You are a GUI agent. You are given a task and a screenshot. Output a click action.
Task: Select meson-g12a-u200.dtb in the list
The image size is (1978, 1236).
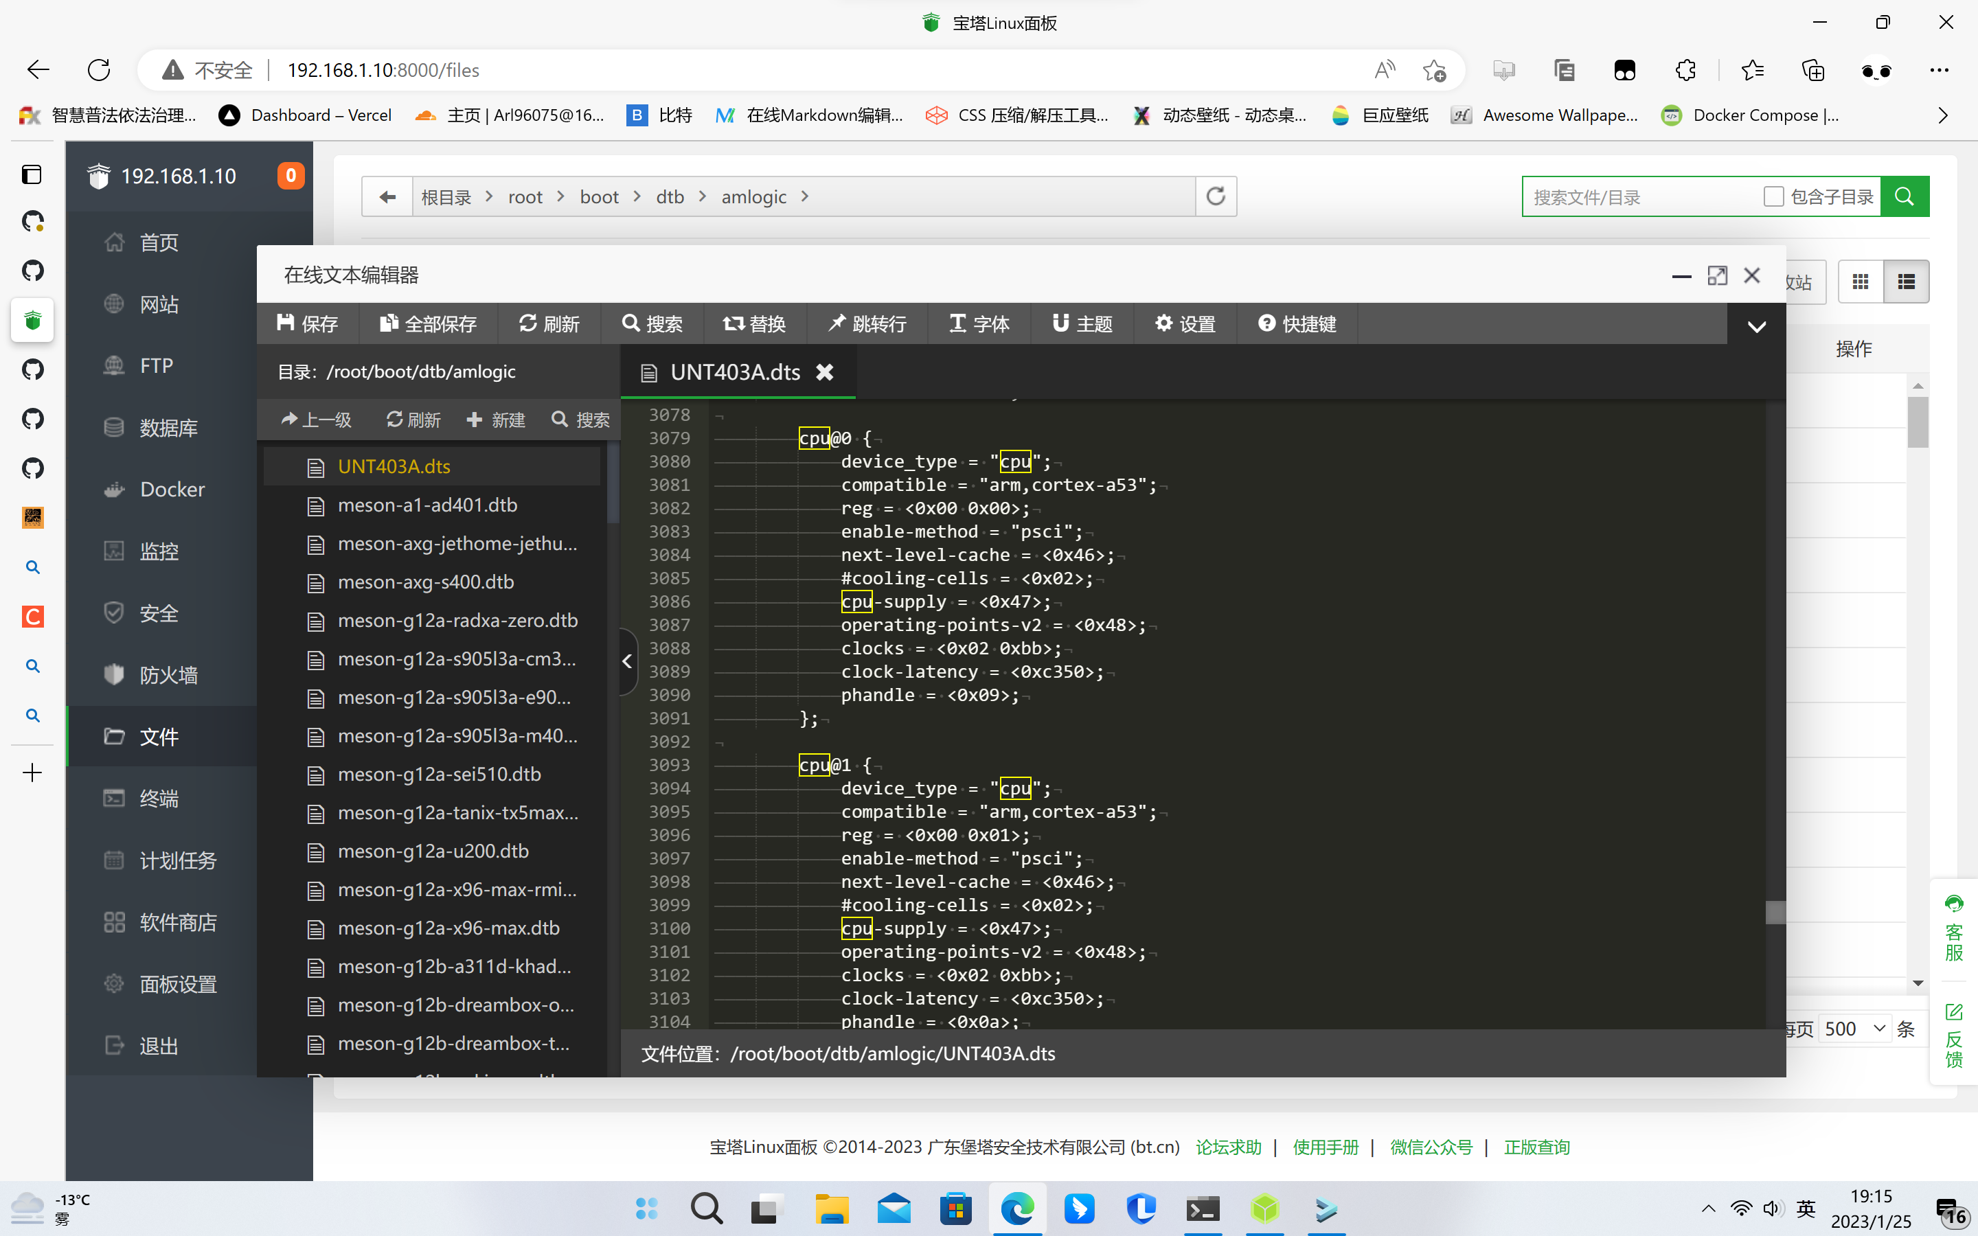pyautogui.click(x=433, y=851)
